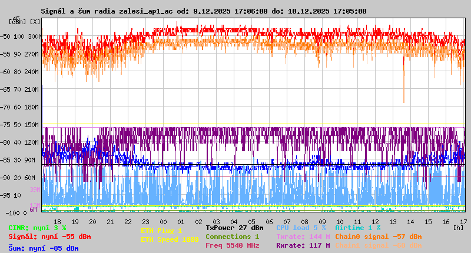Viewport: 471px width, 253px height.
Task: Select the faded Chain1 signal legend entry
Action: click(x=378, y=245)
